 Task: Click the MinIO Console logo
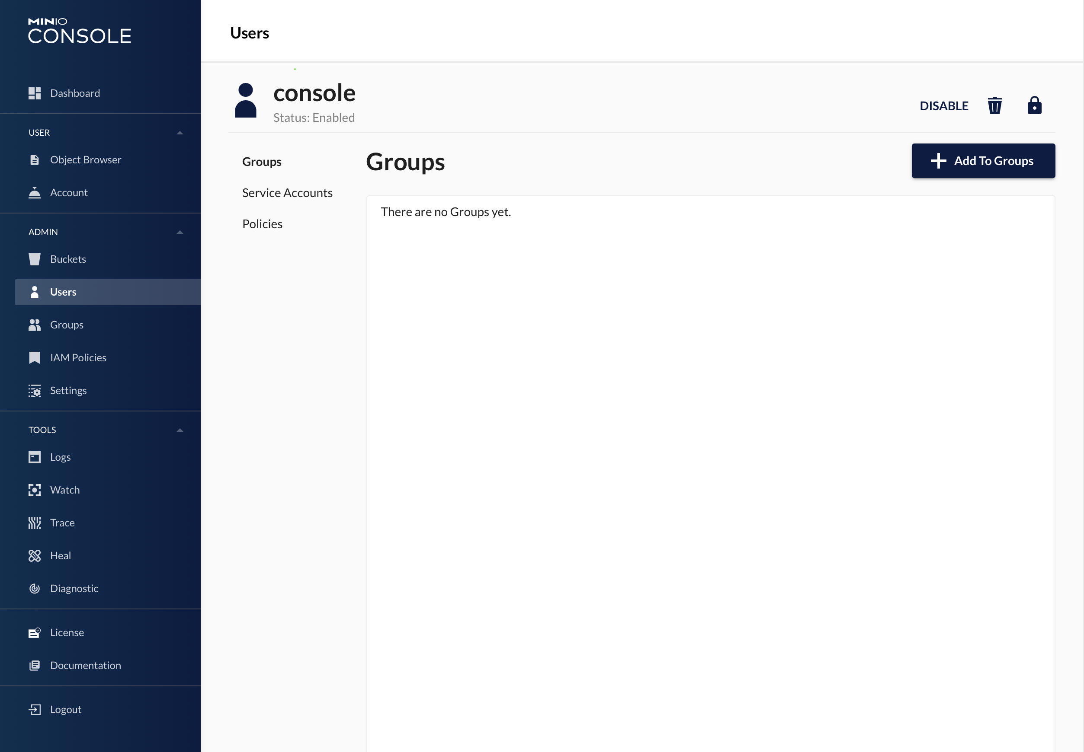(80, 31)
